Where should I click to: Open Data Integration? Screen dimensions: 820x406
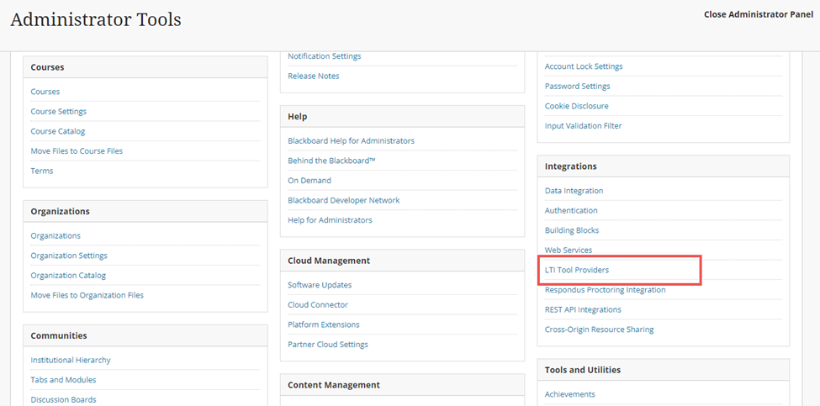[574, 191]
